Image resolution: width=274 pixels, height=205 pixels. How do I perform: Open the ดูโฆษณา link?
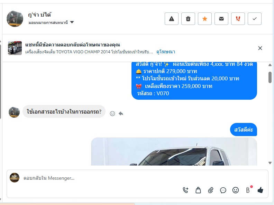click(165, 52)
